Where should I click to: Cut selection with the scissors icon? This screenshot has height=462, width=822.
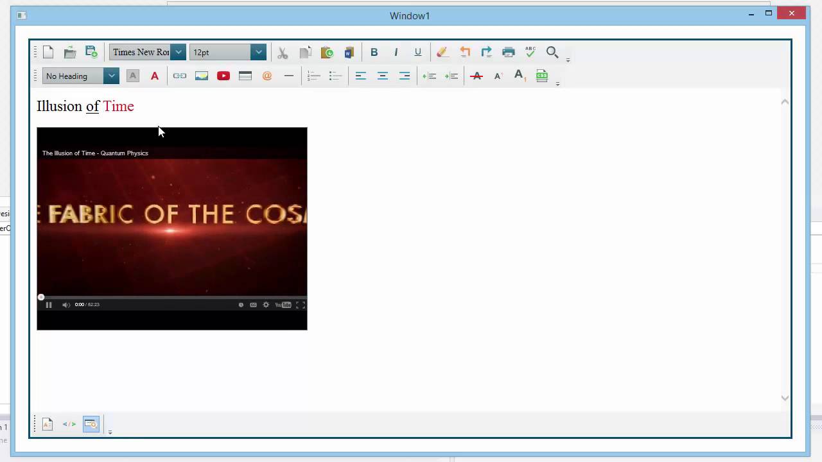[283, 53]
